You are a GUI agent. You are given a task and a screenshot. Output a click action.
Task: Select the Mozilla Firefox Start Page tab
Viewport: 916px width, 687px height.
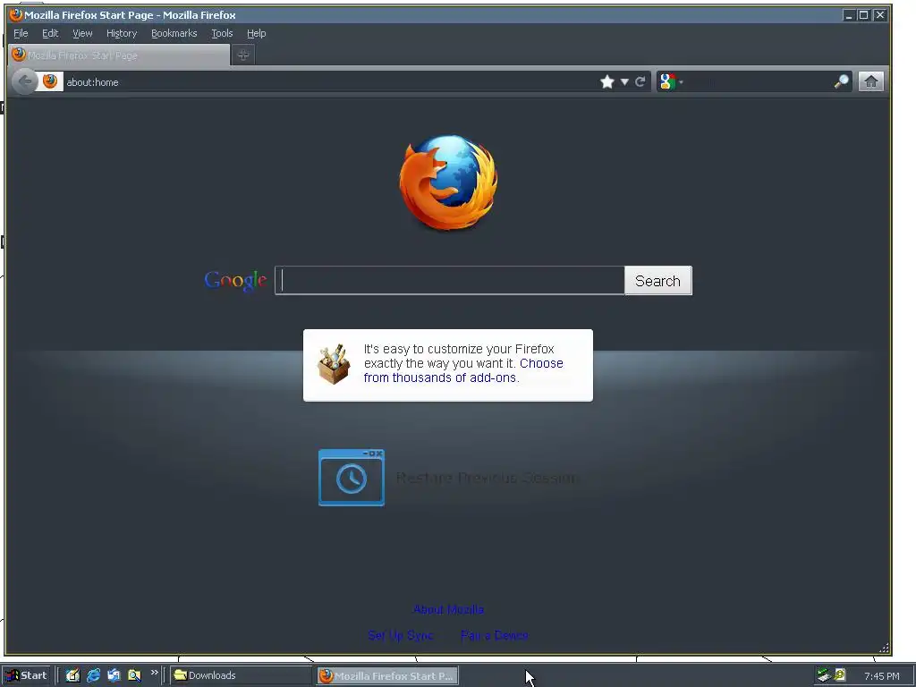click(119, 55)
